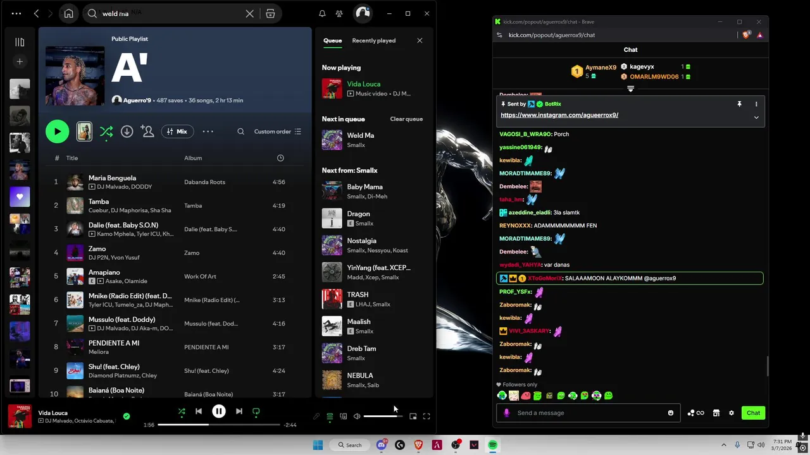
Task: Toggle shuffle for the playlist header
Action: tap(106, 131)
